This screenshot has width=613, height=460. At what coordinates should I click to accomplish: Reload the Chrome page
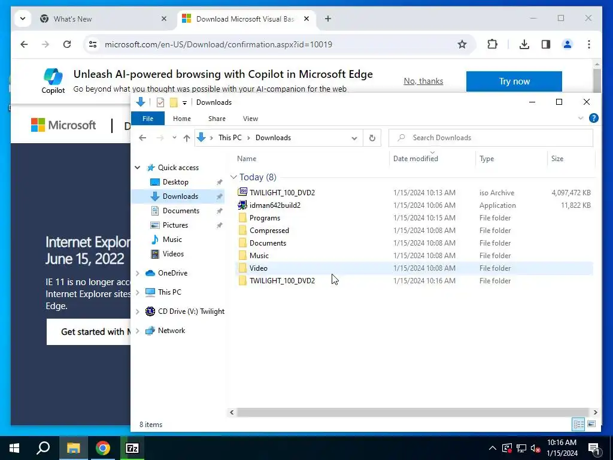click(x=67, y=44)
